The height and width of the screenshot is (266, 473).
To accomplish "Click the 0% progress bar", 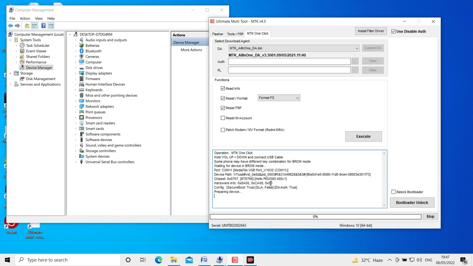I will click(x=316, y=217).
